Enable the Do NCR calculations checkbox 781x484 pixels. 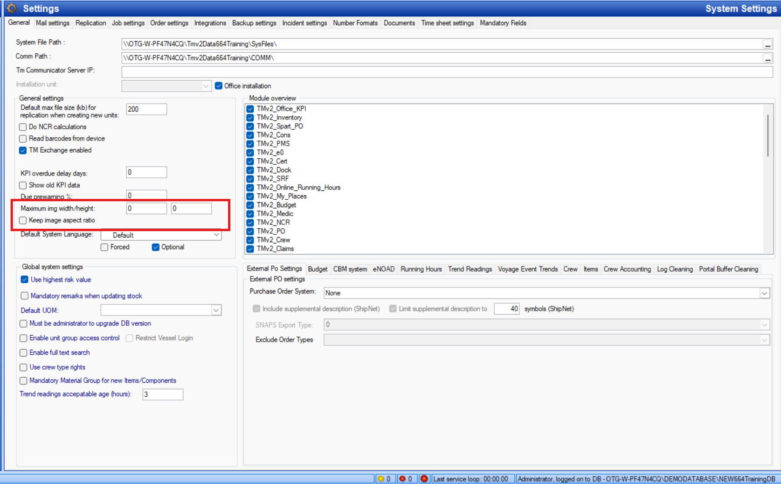point(22,126)
